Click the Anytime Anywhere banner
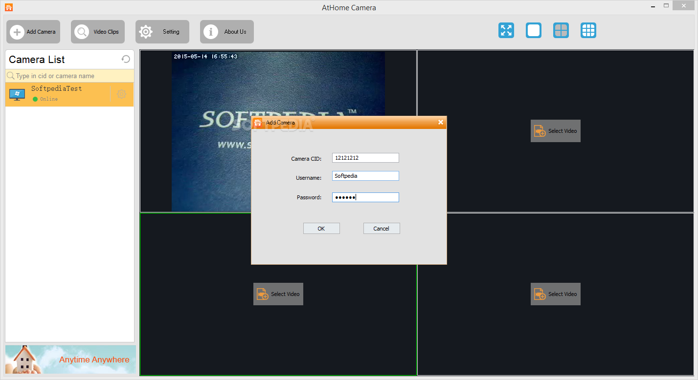698x380 pixels. click(x=70, y=359)
